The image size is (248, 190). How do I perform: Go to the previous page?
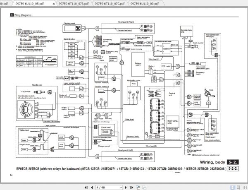[x=92, y=188]
